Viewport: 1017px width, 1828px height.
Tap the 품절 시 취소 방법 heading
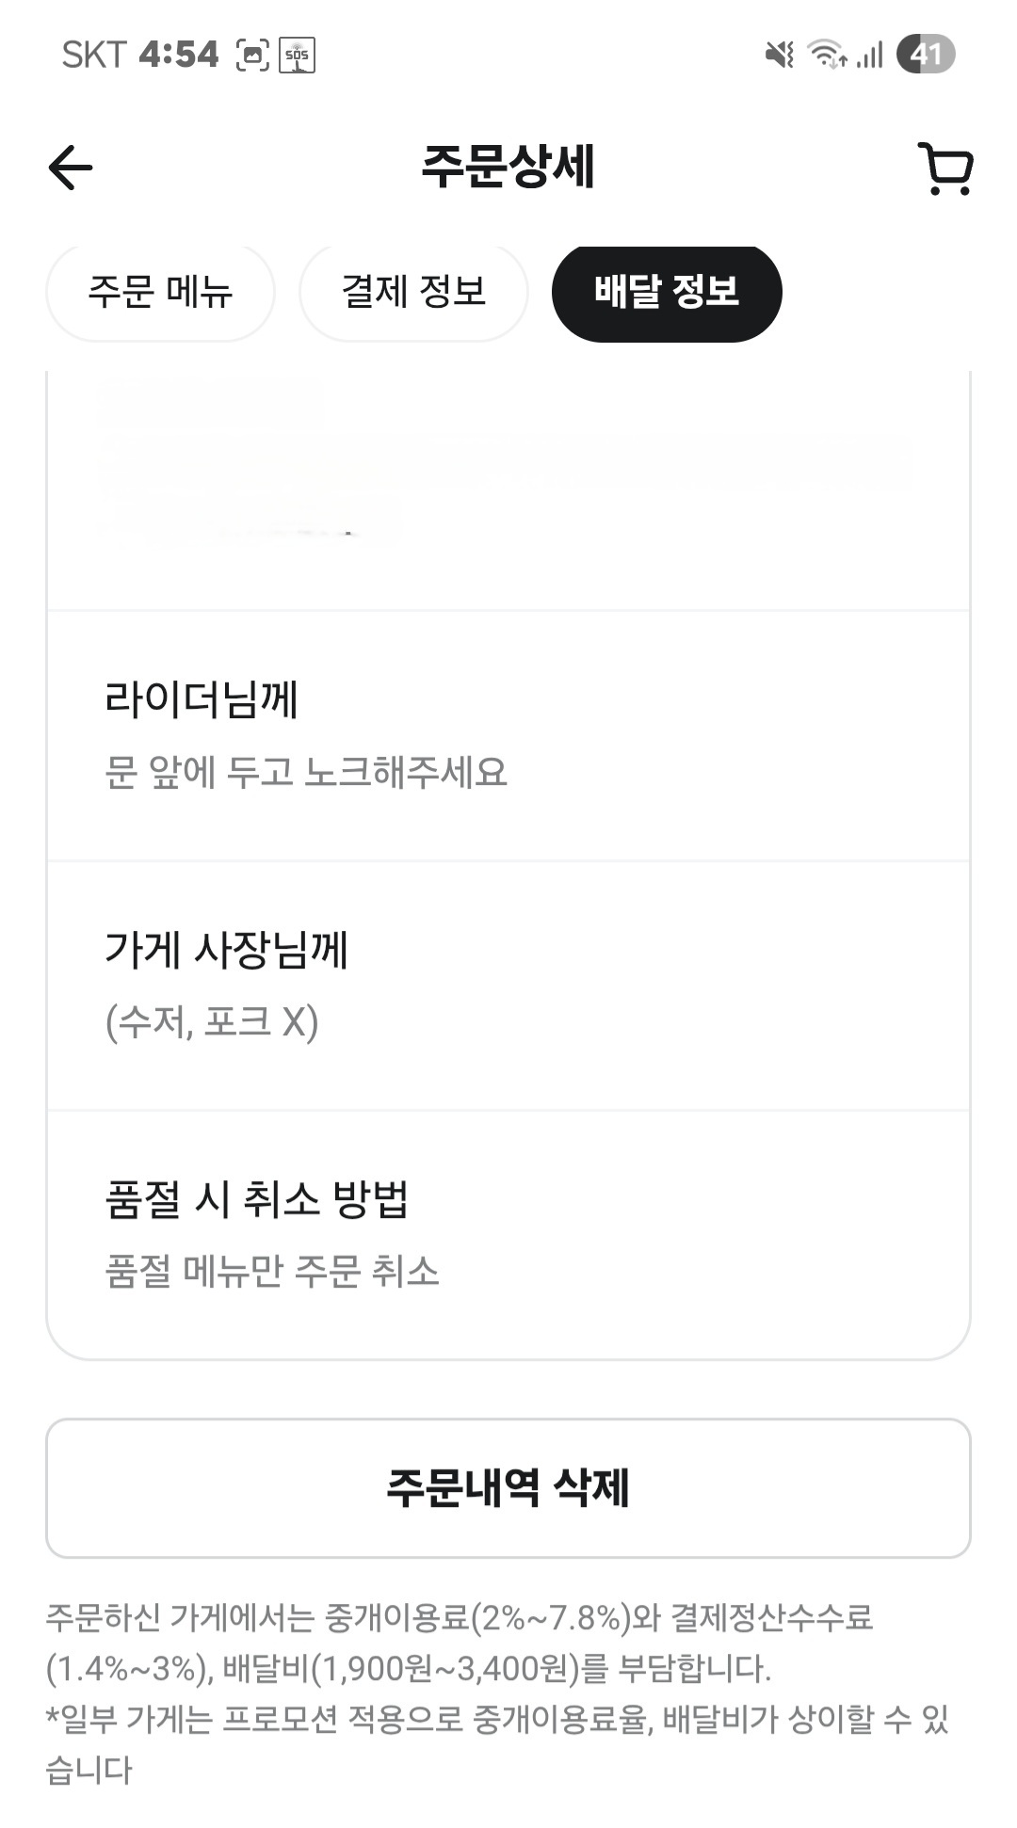[x=257, y=1199]
